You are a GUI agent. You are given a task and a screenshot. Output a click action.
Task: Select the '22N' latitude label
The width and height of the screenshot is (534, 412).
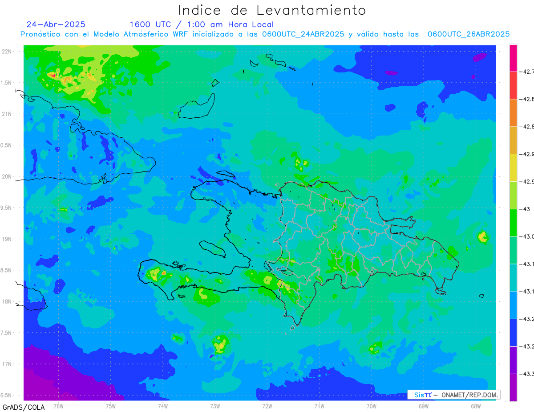click(7, 51)
